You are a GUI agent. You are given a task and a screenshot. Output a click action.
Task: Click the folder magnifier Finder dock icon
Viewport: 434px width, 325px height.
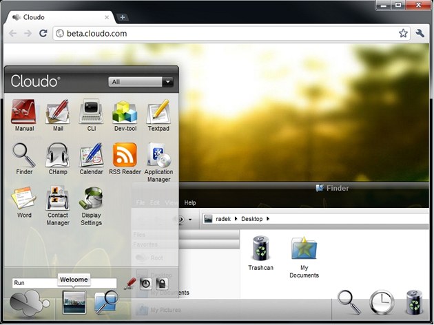107,302
